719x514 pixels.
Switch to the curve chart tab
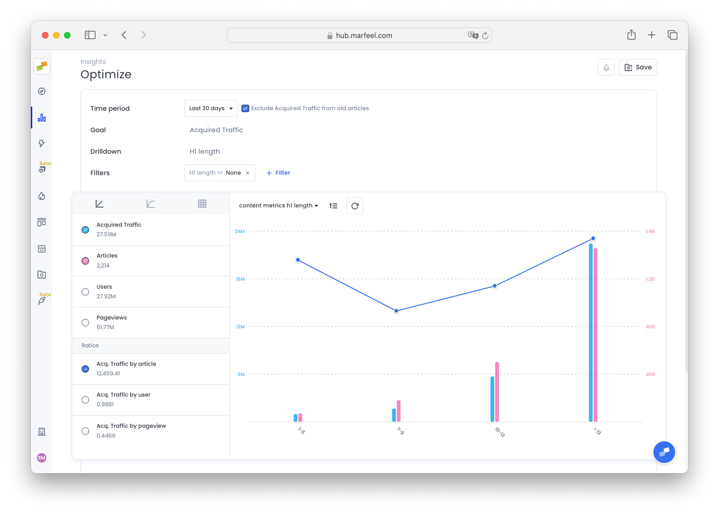151,204
